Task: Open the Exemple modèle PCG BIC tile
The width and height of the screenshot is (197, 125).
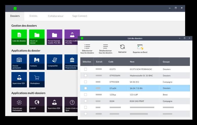Action: point(72,37)
